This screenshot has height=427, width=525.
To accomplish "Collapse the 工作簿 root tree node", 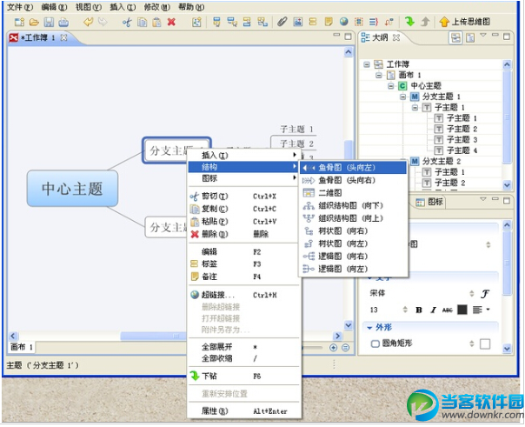I will coord(367,64).
